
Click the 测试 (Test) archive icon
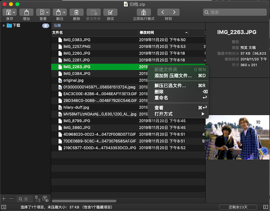coord(110,12)
